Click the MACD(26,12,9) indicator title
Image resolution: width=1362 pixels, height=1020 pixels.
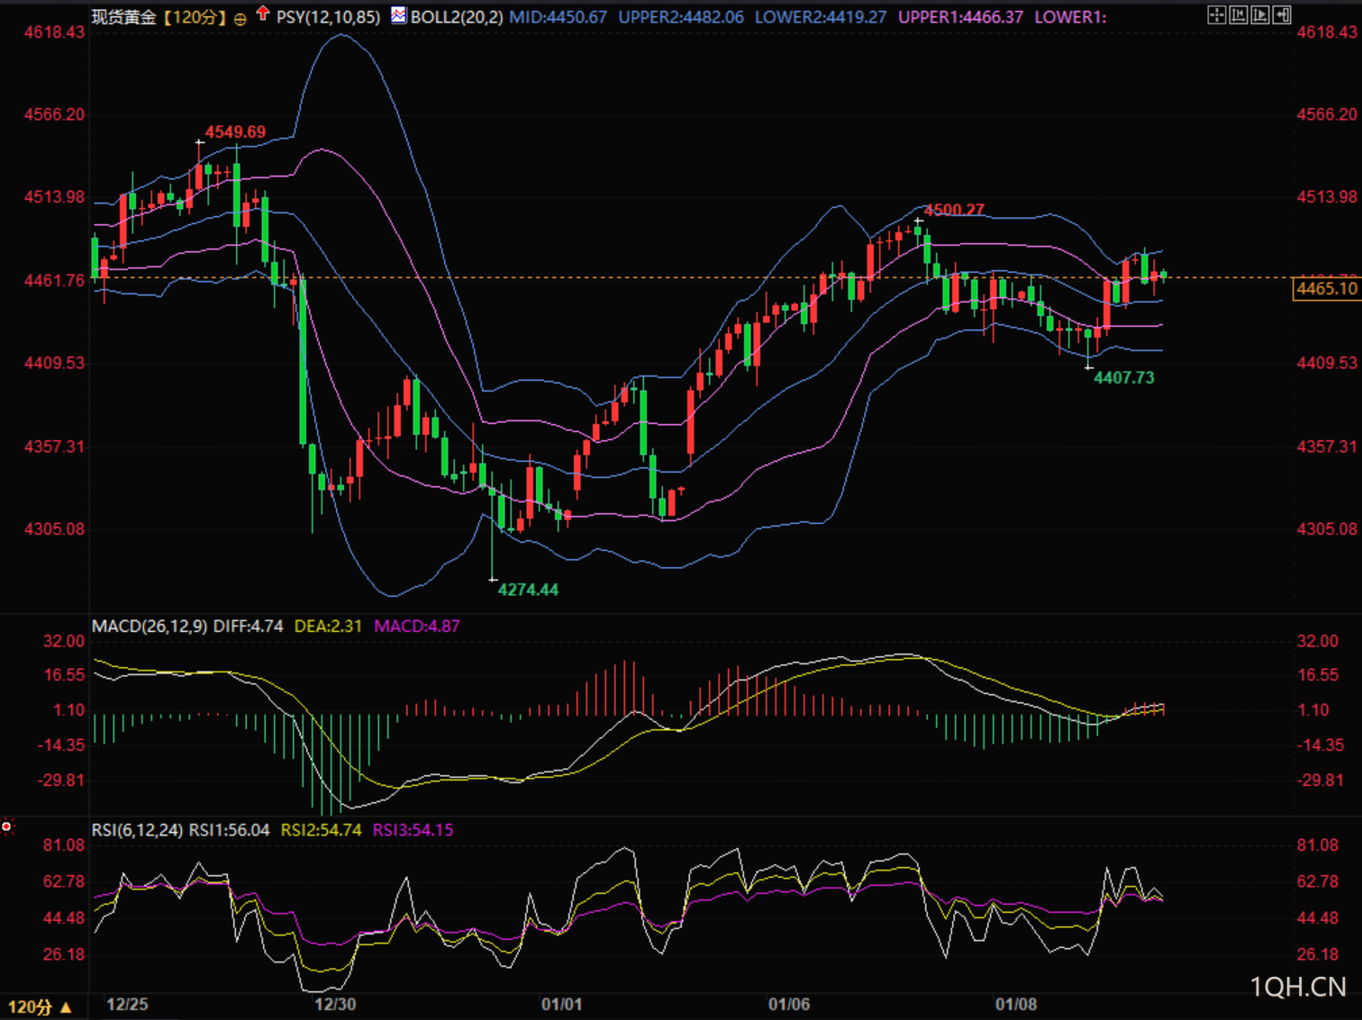click(150, 626)
